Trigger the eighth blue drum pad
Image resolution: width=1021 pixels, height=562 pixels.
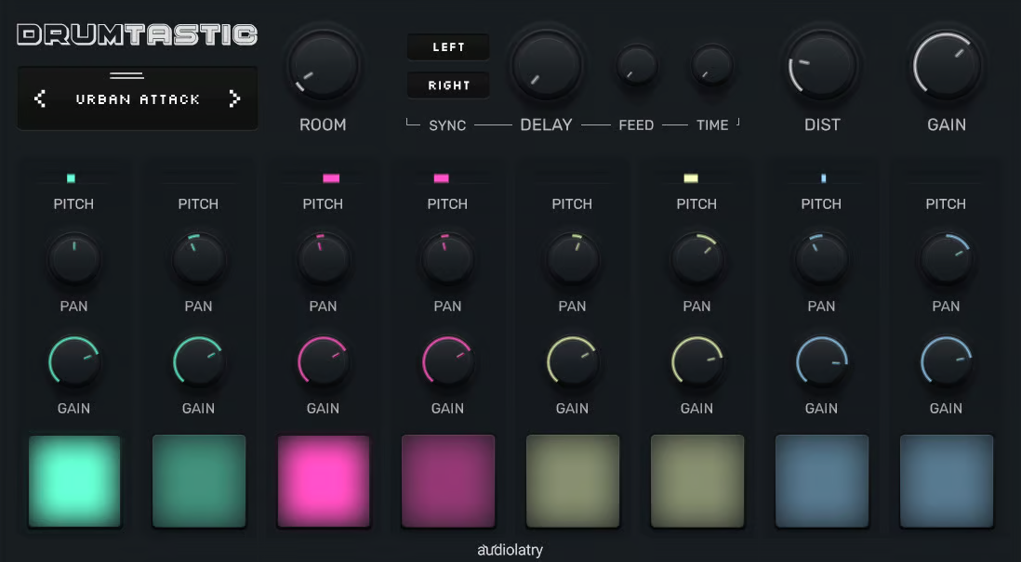tap(946, 481)
